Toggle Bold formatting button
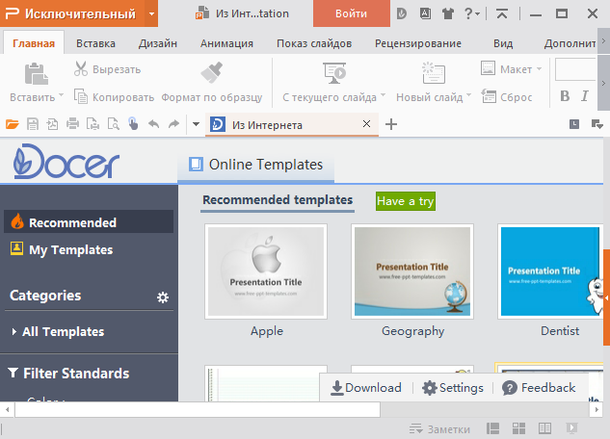610x439 pixels. coord(565,96)
